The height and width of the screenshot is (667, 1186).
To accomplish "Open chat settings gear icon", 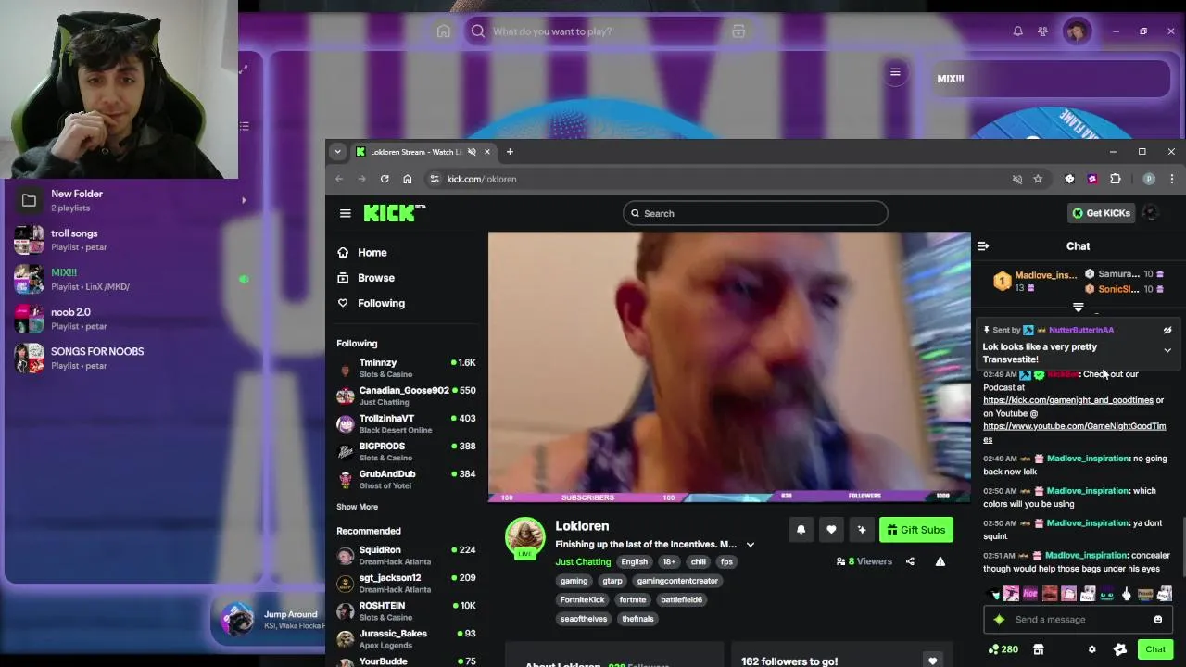I will (1091, 649).
